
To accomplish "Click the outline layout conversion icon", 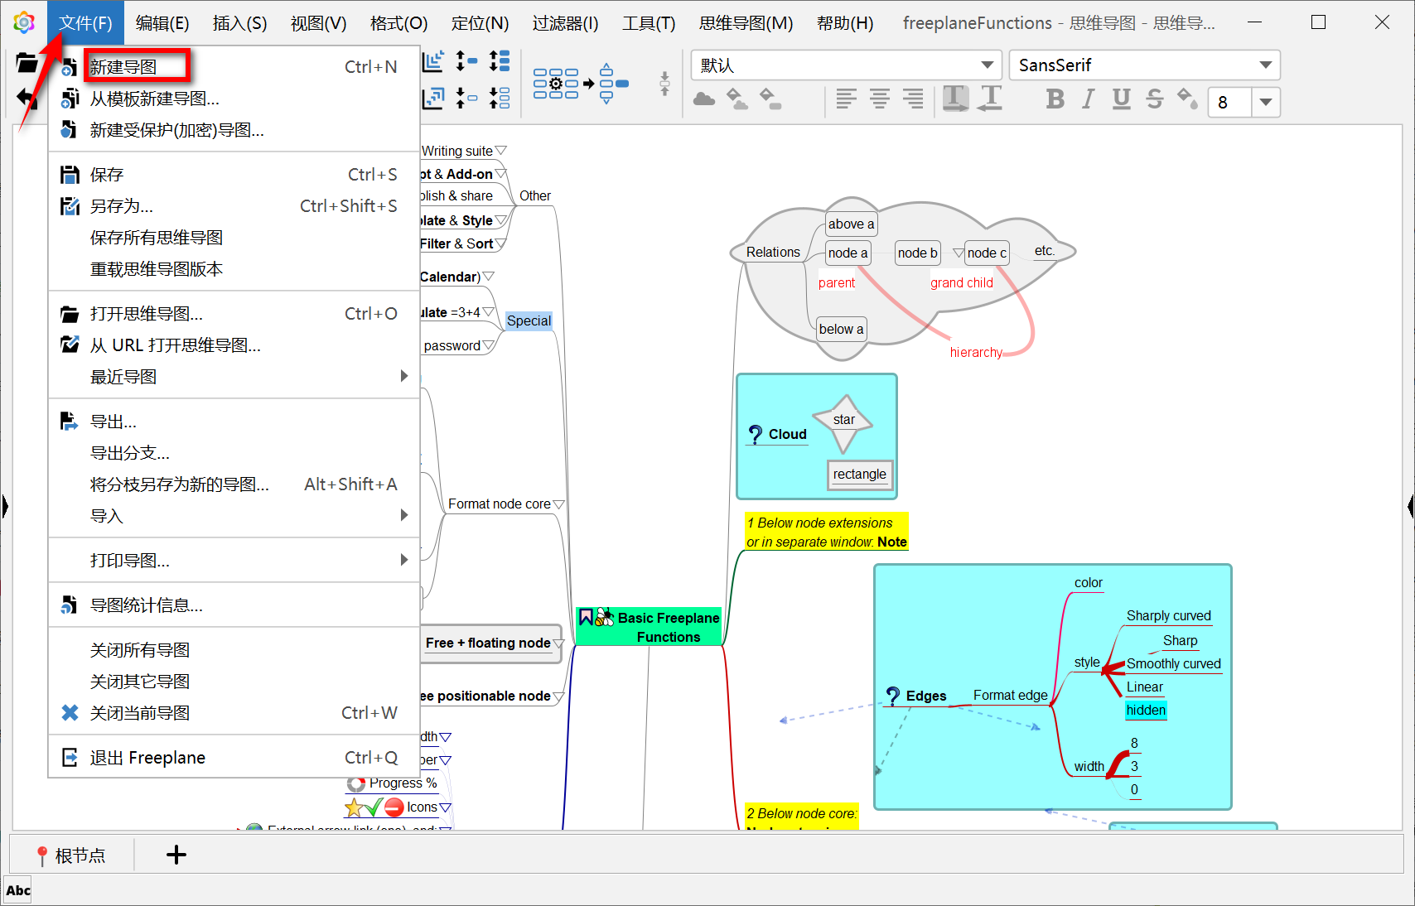I will 581,83.
